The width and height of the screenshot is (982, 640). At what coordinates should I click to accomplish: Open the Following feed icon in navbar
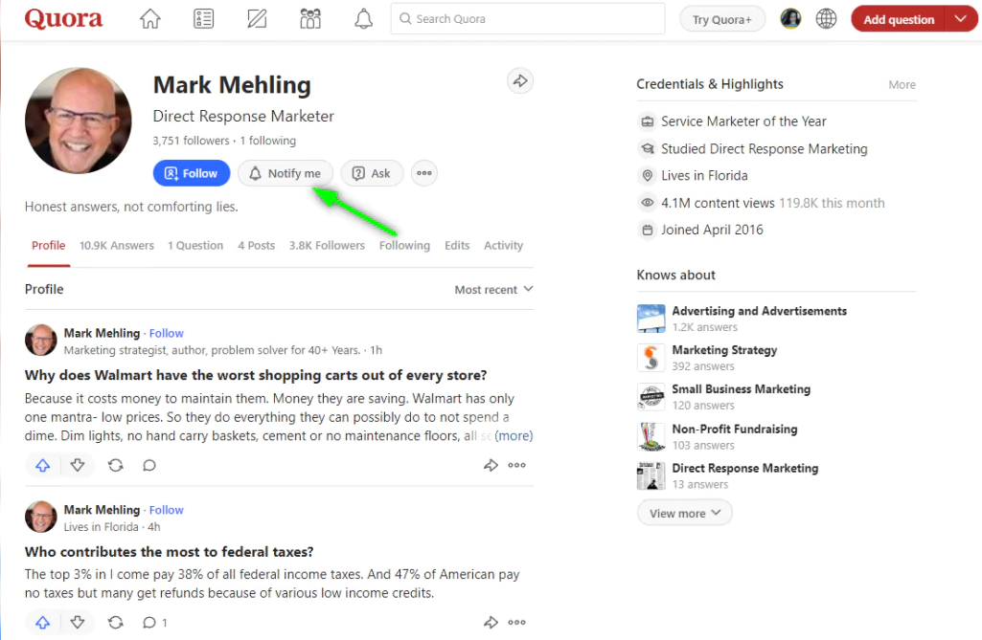coord(203,19)
